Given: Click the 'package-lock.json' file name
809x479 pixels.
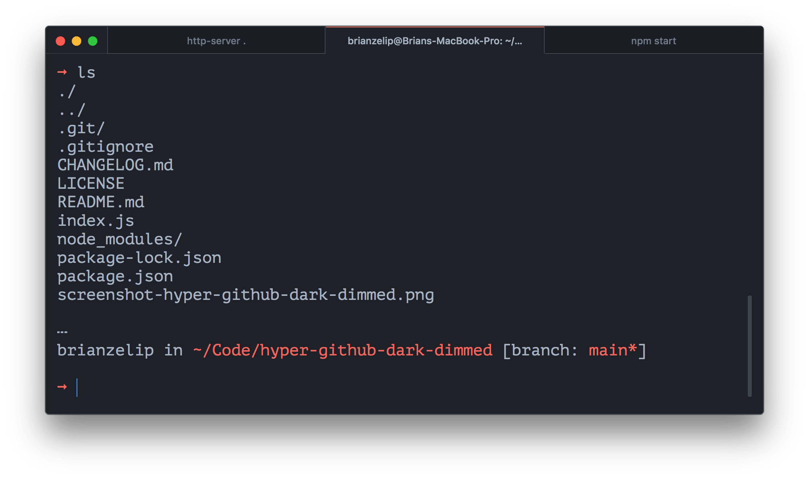Looking at the screenshot, I should (139, 258).
